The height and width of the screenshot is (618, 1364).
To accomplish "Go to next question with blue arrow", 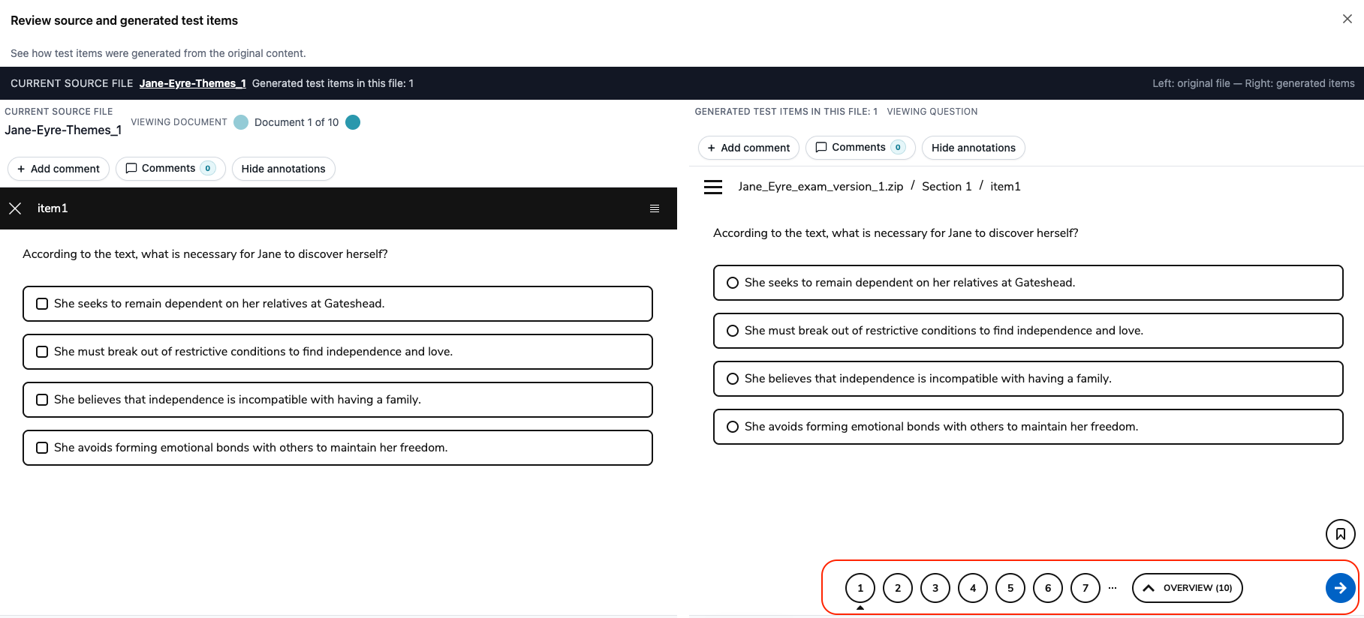I will [1340, 588].
